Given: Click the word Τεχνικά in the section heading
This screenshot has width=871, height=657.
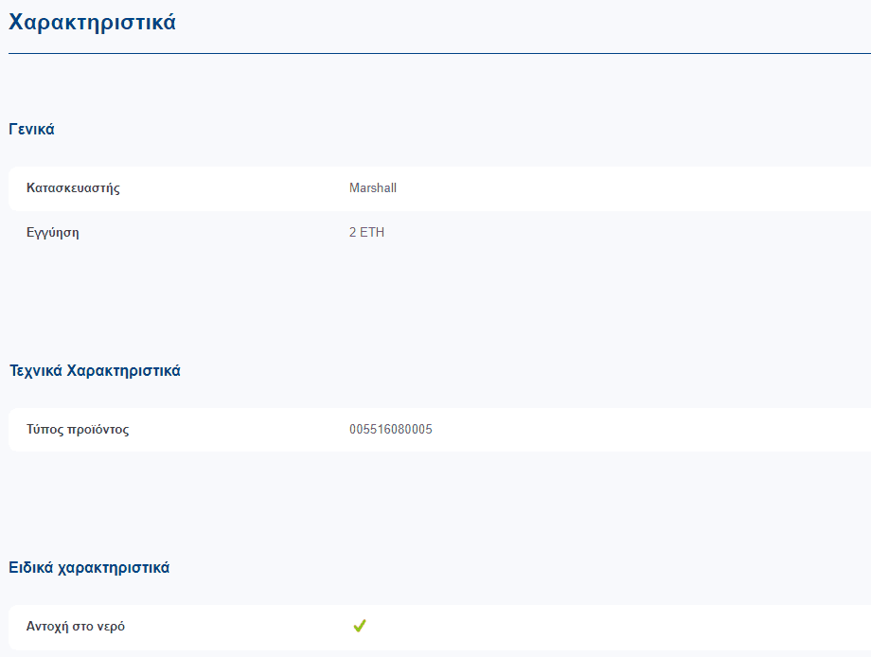Looking at the screenshot, I should point(36,371).
